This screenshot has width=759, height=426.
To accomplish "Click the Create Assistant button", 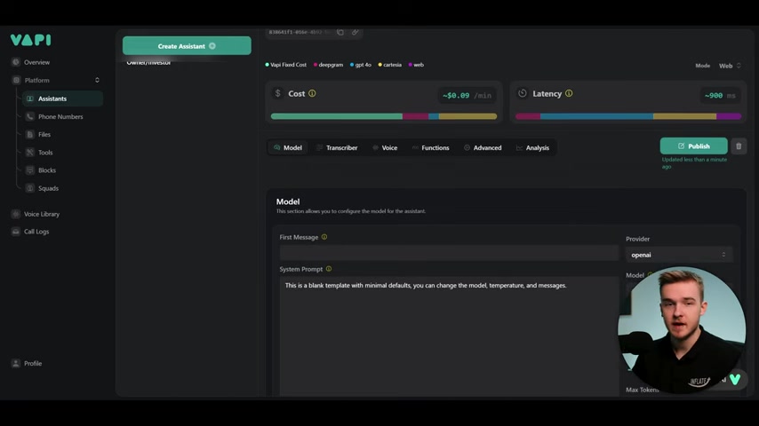I will (x=187, y=46).
